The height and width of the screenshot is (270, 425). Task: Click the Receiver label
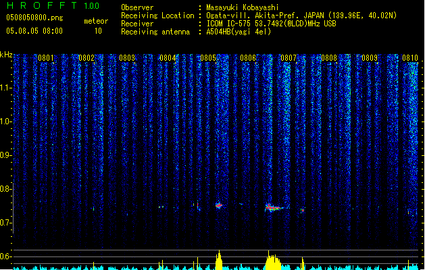click(x=137, y=24)
